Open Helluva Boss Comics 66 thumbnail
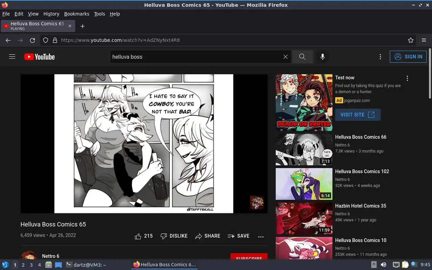This screenshot has height=270, width=432. [x=304, y=150]
